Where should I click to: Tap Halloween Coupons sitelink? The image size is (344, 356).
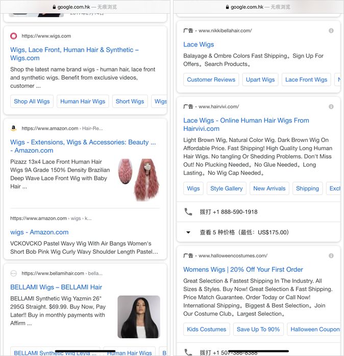point(314,329)
